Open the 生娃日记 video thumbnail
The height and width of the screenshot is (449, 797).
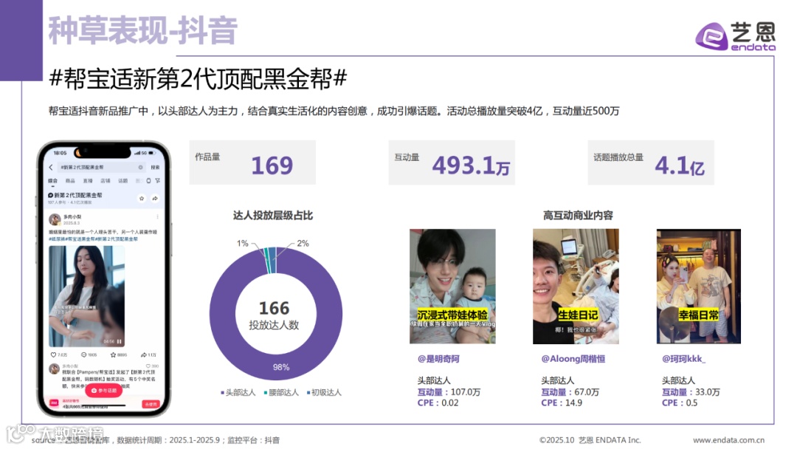tap(576, 287)
